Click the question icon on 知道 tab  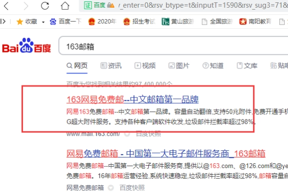[x=205, y=66]
